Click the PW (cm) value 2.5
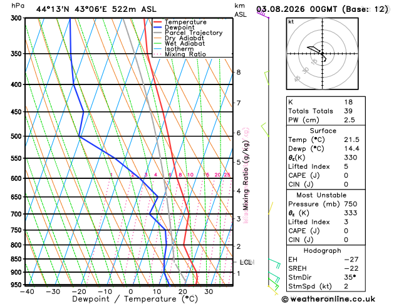Viewport: 394px width, 304px height. (350, 120)
